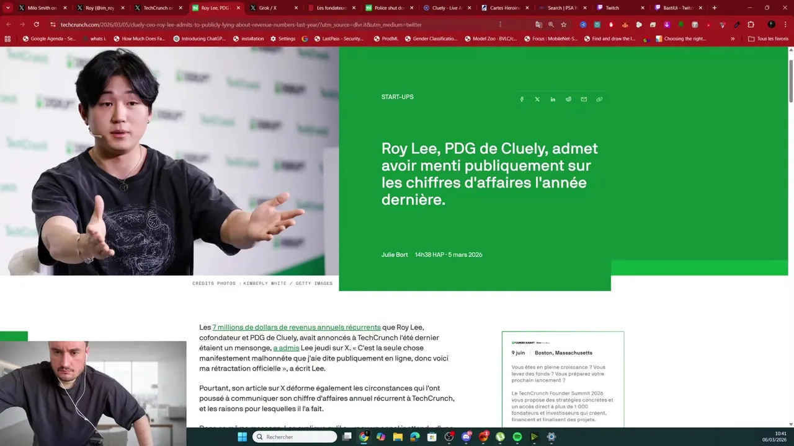
Task: Open Gender Classification bookmark
Action: point(430,38)
